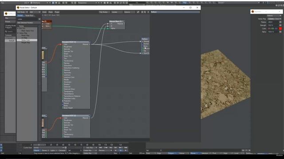284x159 pixels.
Task: Open the Preset menu in Surface Editor
Action: pyautogui.click(x=10, y=22)
